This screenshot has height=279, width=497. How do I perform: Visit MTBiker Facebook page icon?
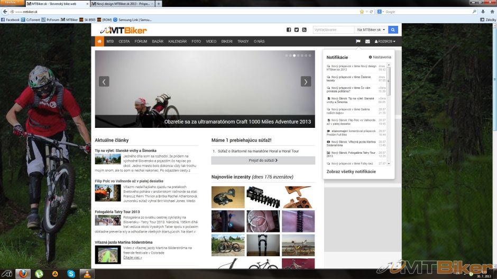coord(289,30)
